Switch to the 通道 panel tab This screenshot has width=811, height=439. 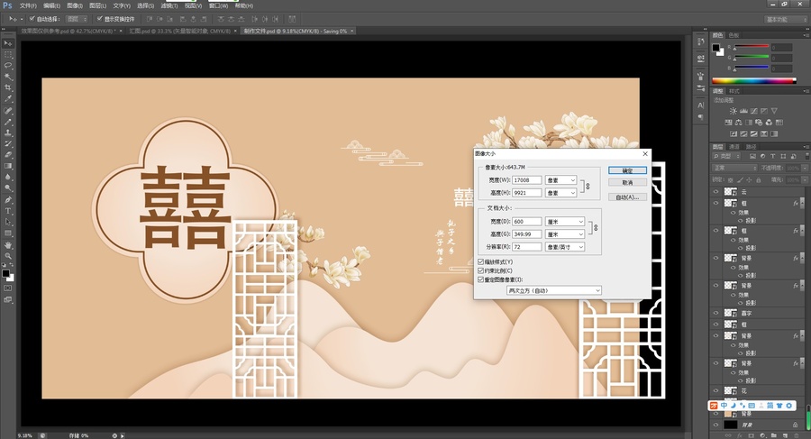click(734, 147)
